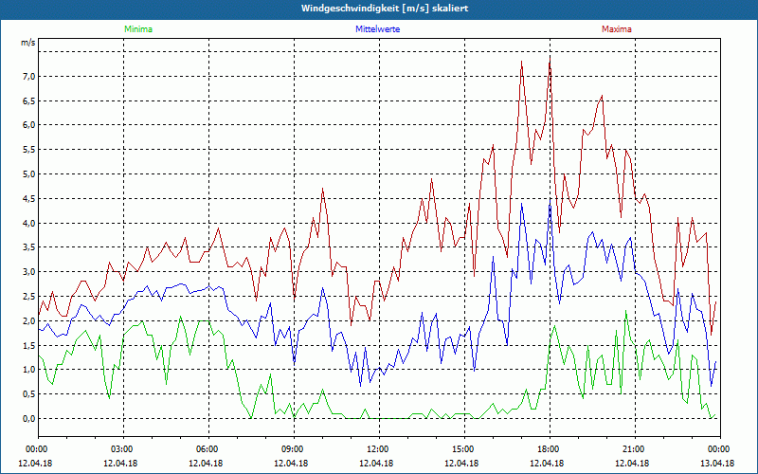Click the 4,0 y-axis value

[28, 223]
